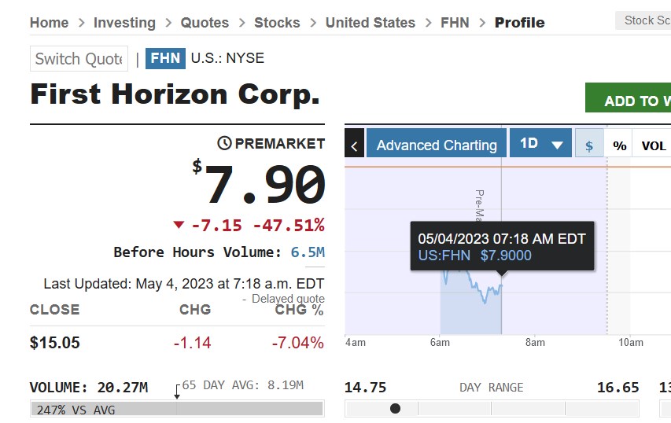Toggle chart to dollar price view

[x=589, y=145]
